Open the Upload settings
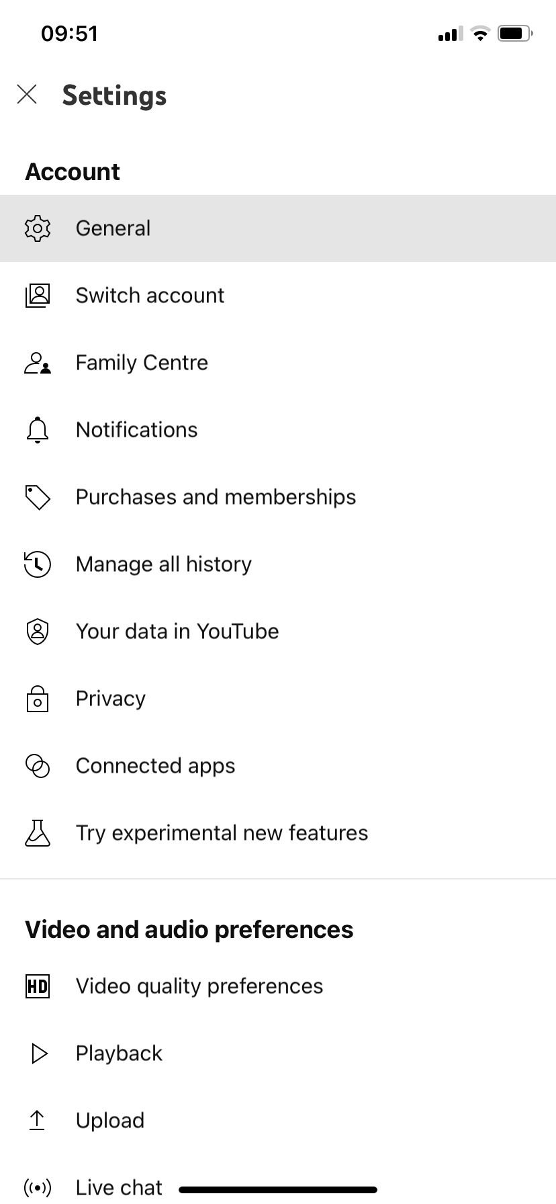The height and width of the screenshot is (1204, 556). coord(110,1121)
